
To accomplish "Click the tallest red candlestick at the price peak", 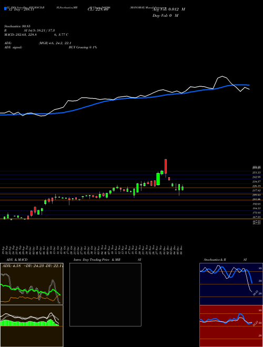I will [166, 167].
